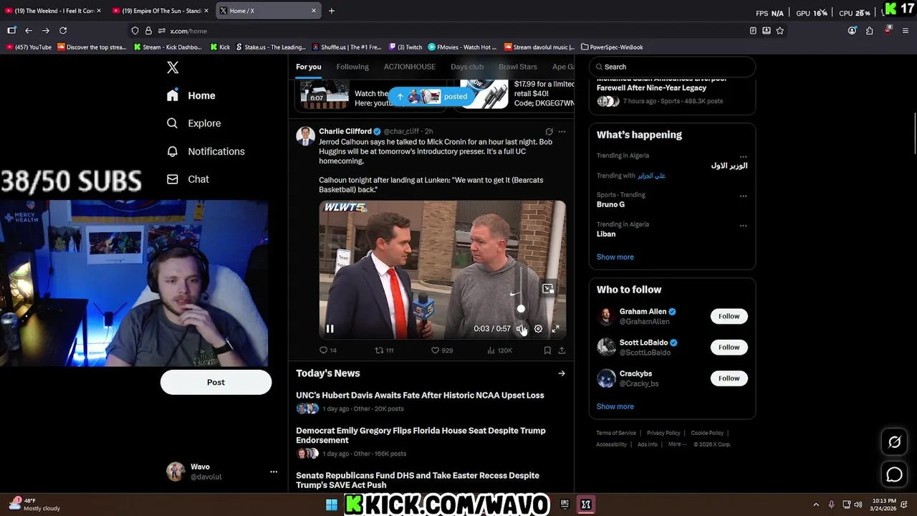Follow Scott LoBaido

[x=729, y=347]
